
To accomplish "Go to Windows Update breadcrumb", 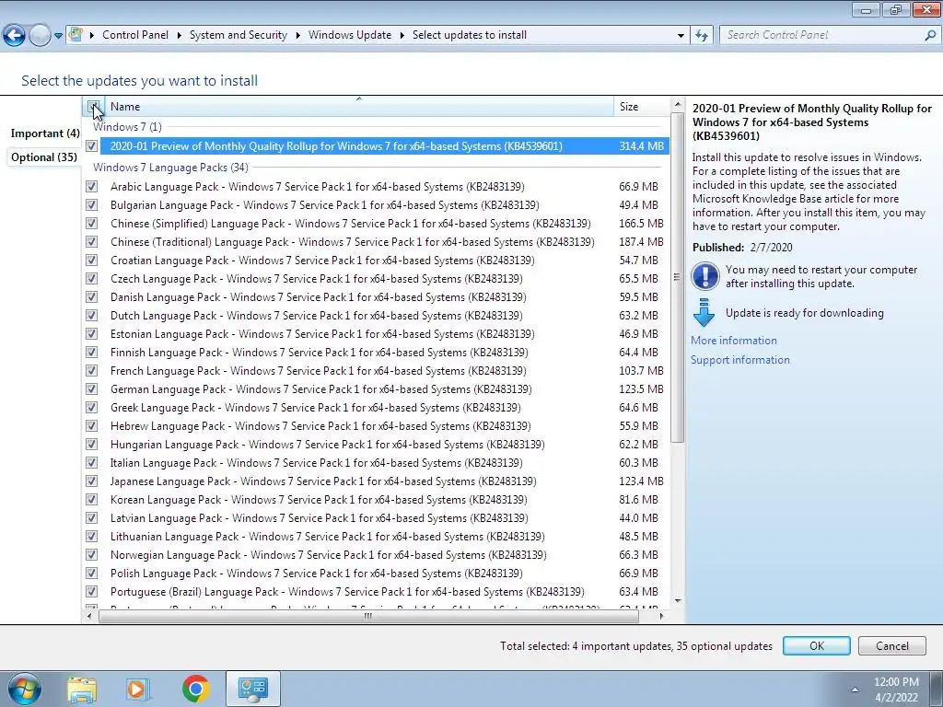I will (350, 35).
